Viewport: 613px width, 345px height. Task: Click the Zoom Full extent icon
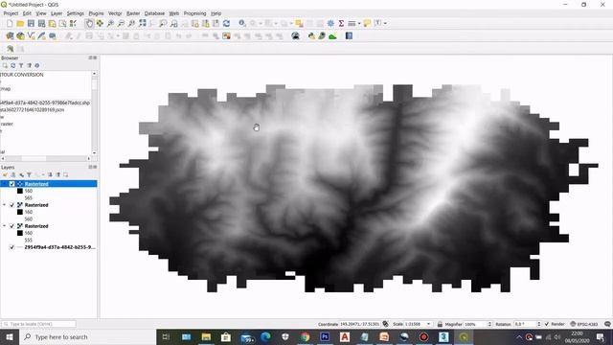(142, 23)
